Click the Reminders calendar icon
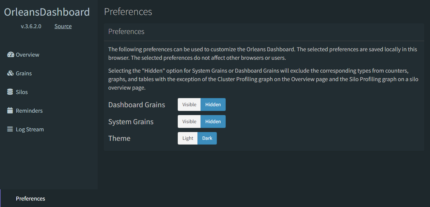The height and width of the screenshot is (207, 430). [x=10, y=111]
